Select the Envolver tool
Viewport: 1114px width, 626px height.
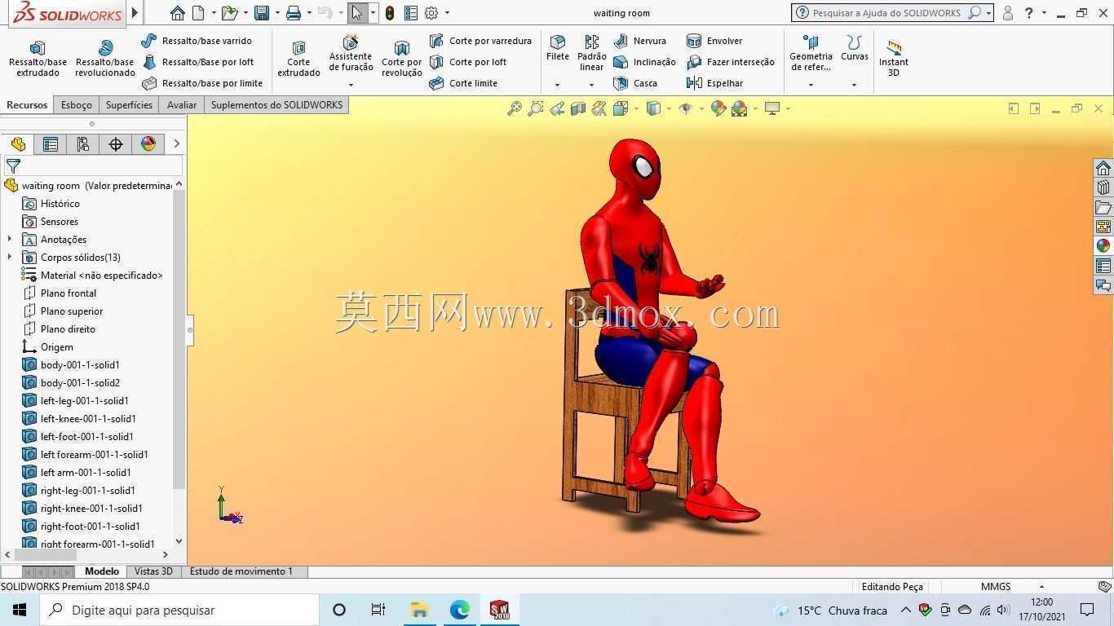point(714,41)
